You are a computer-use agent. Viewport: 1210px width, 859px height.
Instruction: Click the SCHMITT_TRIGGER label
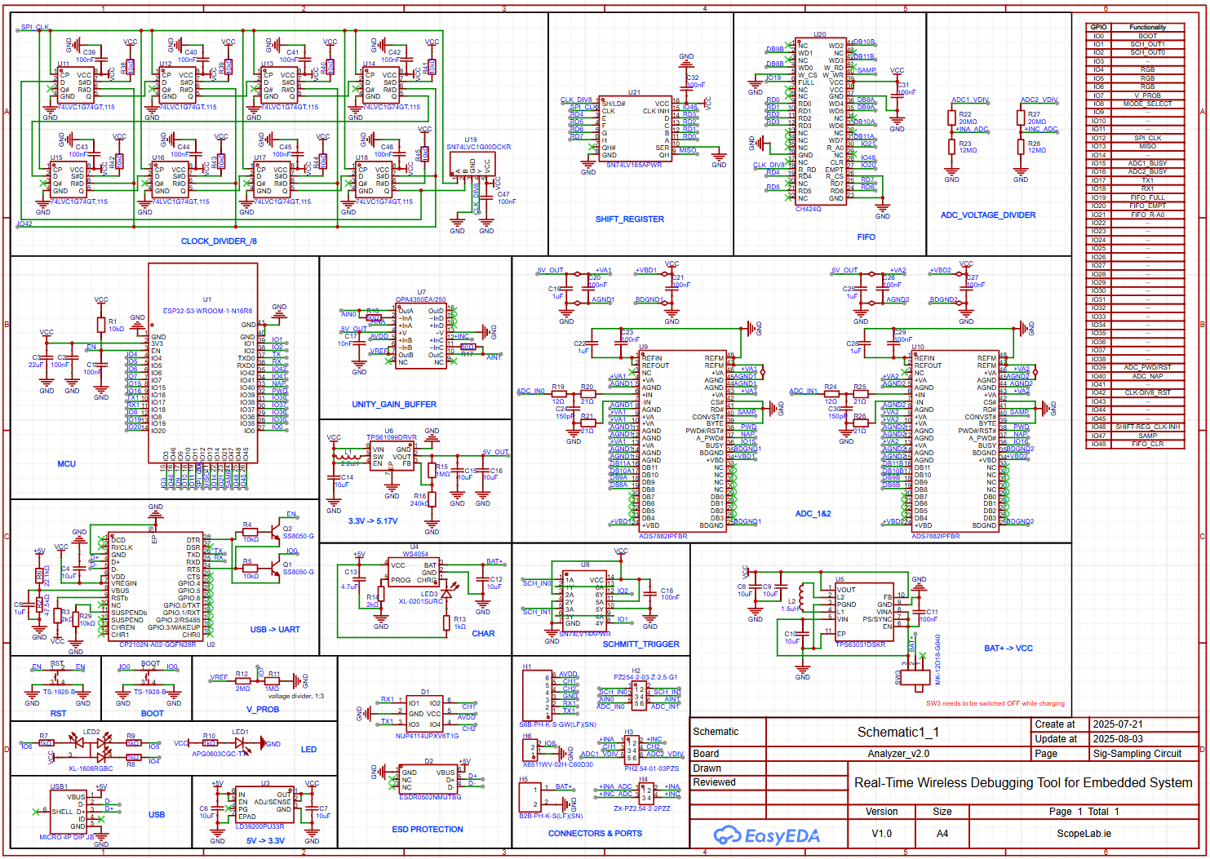pos(640,644)
